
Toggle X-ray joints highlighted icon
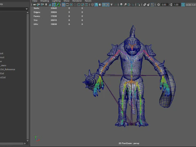(152, 4)
